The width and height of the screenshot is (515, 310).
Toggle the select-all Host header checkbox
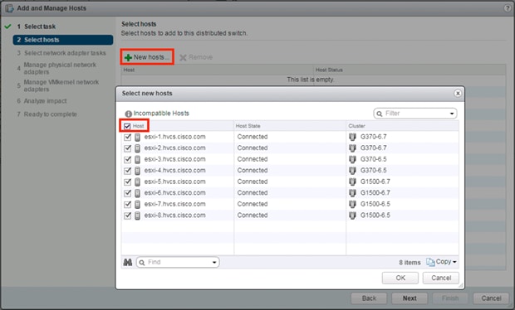point(127,126)
